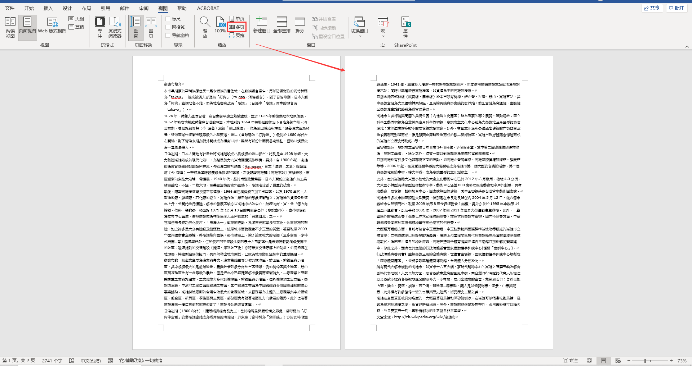Click zoom in plus button

tap(671, 361)
